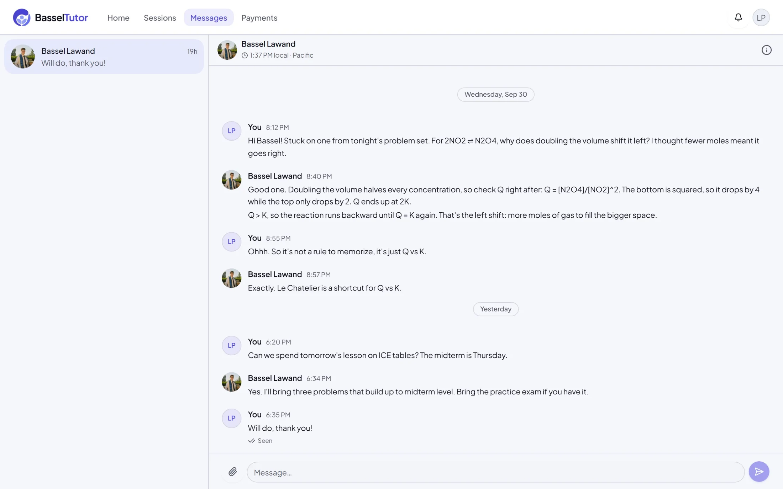Select the Messages tab
The width and height of the screenshot is (783, 489).
(x=209, y=17)
